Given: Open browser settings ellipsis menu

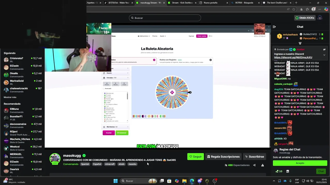Looking at the screenshot, I should (320, 9).
